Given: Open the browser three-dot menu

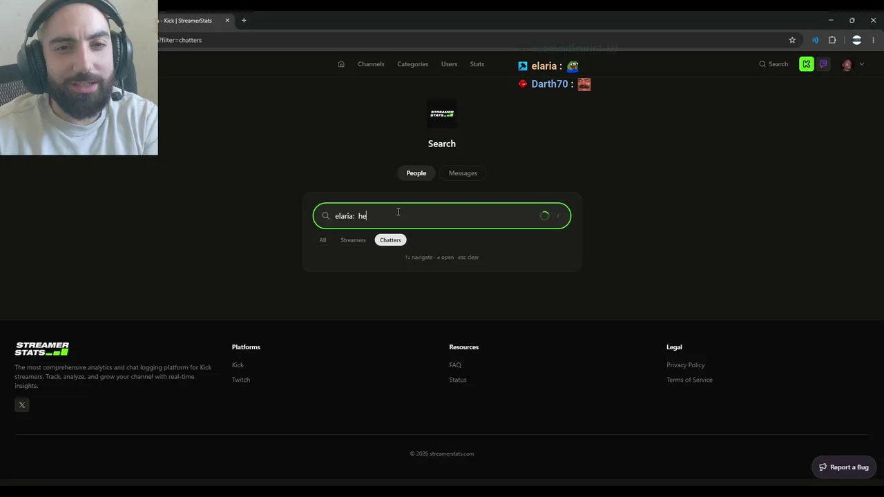Looking at the screenshot, I should 874,40.
